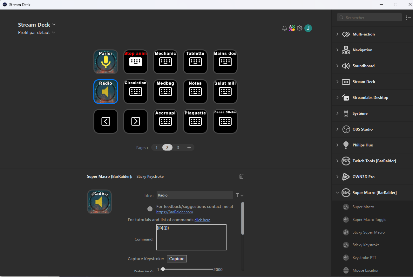Click the previous page arrow key

point(106,121)
